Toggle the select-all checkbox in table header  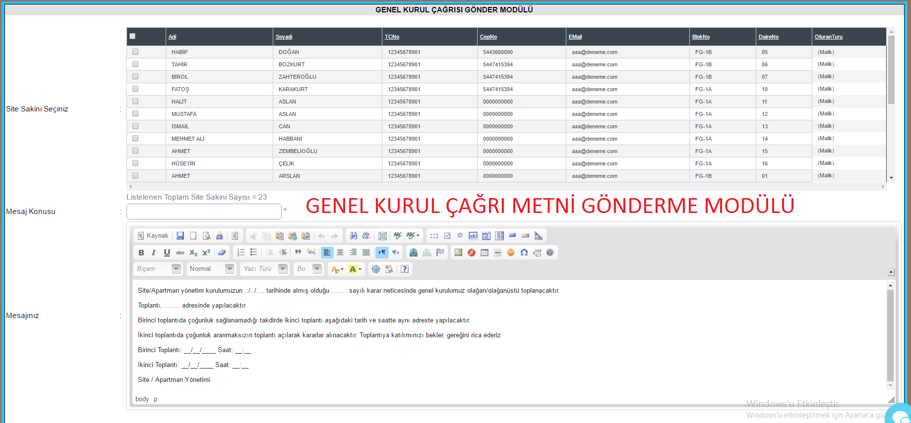pos(132,36)
